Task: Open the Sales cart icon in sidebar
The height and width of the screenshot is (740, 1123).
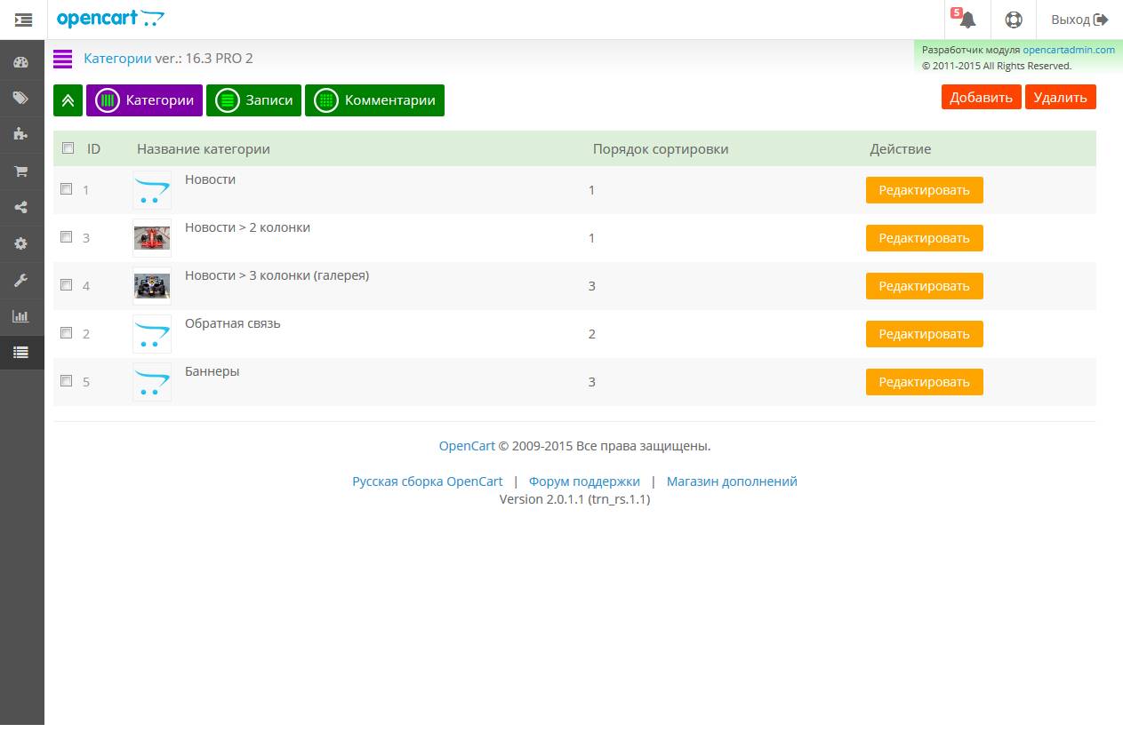Action: pyautogui.click(x=21, y=171)
